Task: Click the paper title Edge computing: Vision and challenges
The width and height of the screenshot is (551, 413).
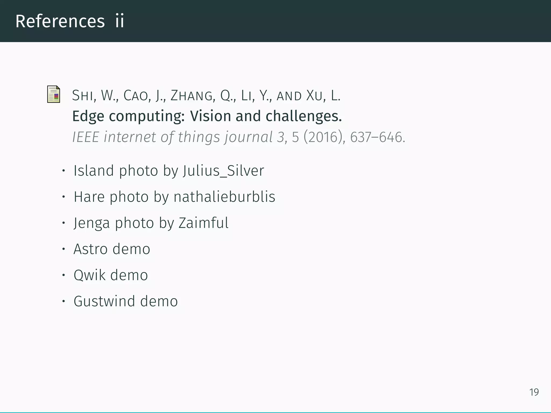Action: click(207, 116)
